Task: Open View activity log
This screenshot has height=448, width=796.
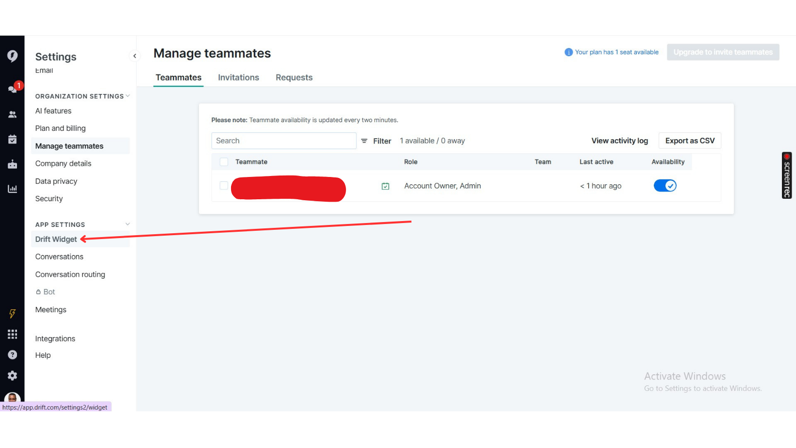Action: click(x=620, y=141)
